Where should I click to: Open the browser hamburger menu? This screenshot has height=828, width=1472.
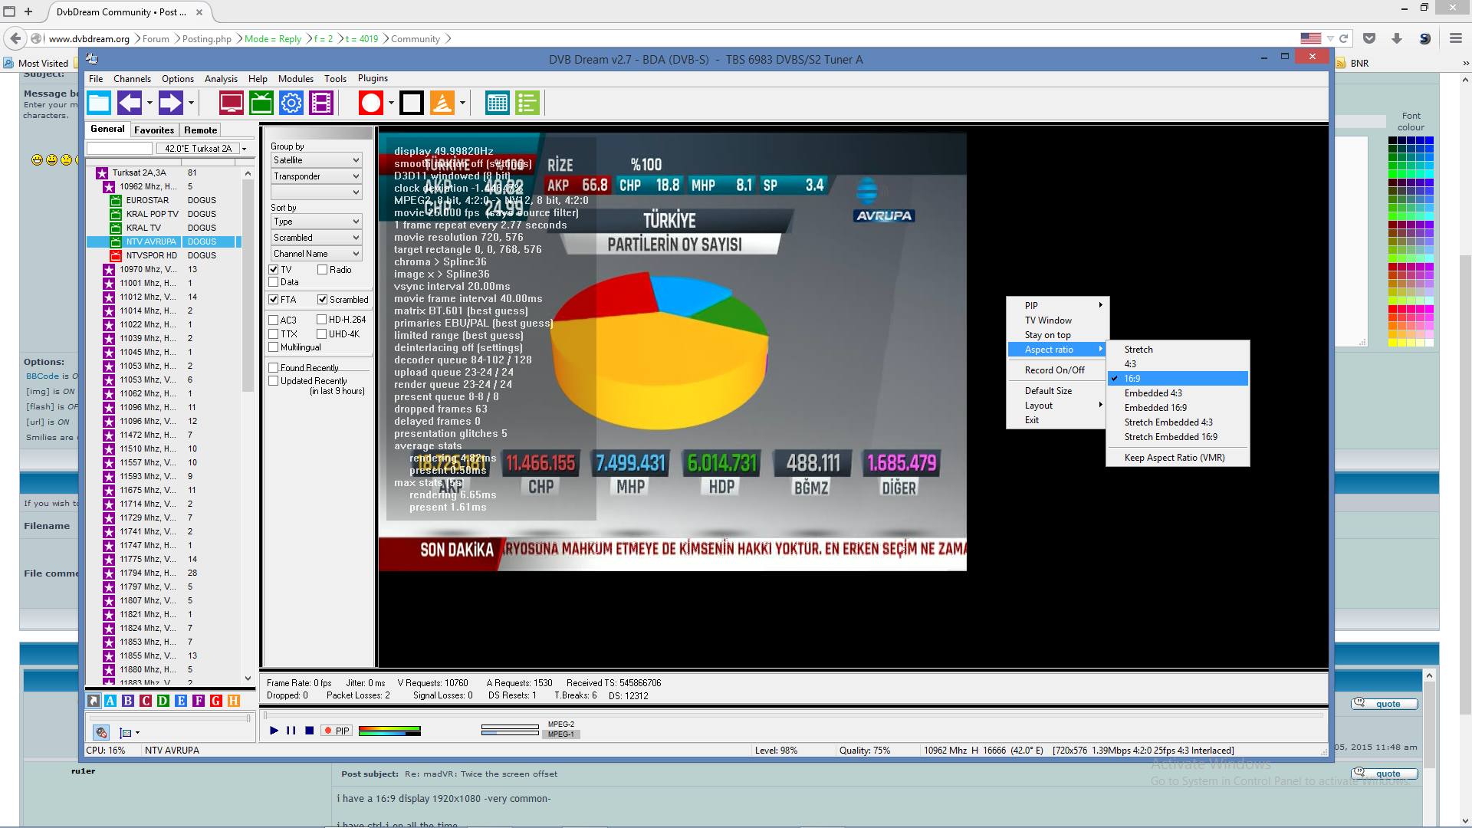pos(1455,38)
